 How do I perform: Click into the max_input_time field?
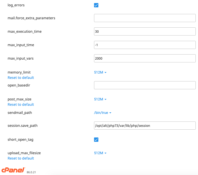(145, 45)
